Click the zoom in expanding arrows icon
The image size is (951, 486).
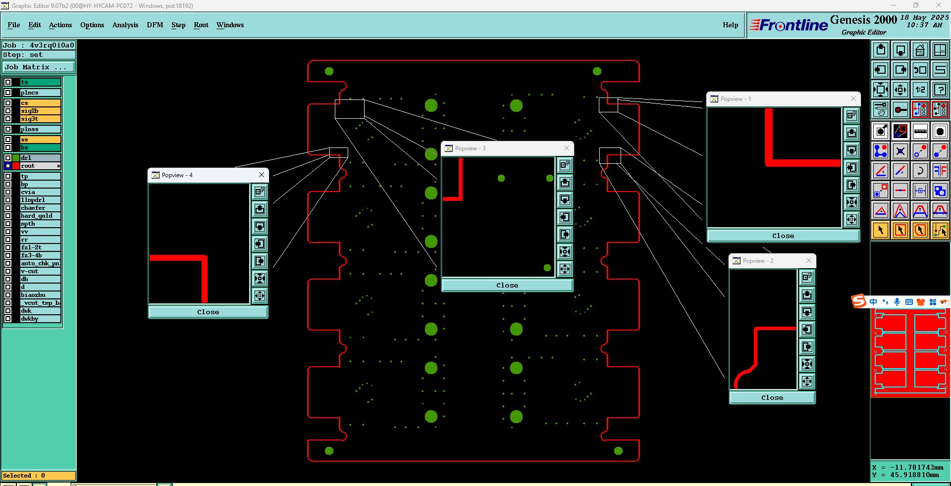pyautogui.click(x=881, y=90)
